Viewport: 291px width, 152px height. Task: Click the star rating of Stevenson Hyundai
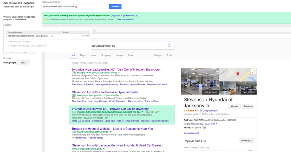tap(193, 111)
